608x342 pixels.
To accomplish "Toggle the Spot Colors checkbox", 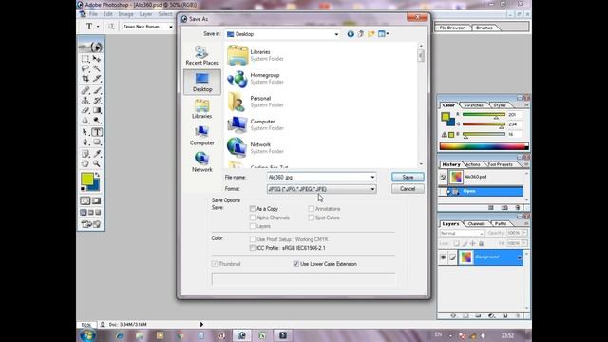I will point(312,218).
